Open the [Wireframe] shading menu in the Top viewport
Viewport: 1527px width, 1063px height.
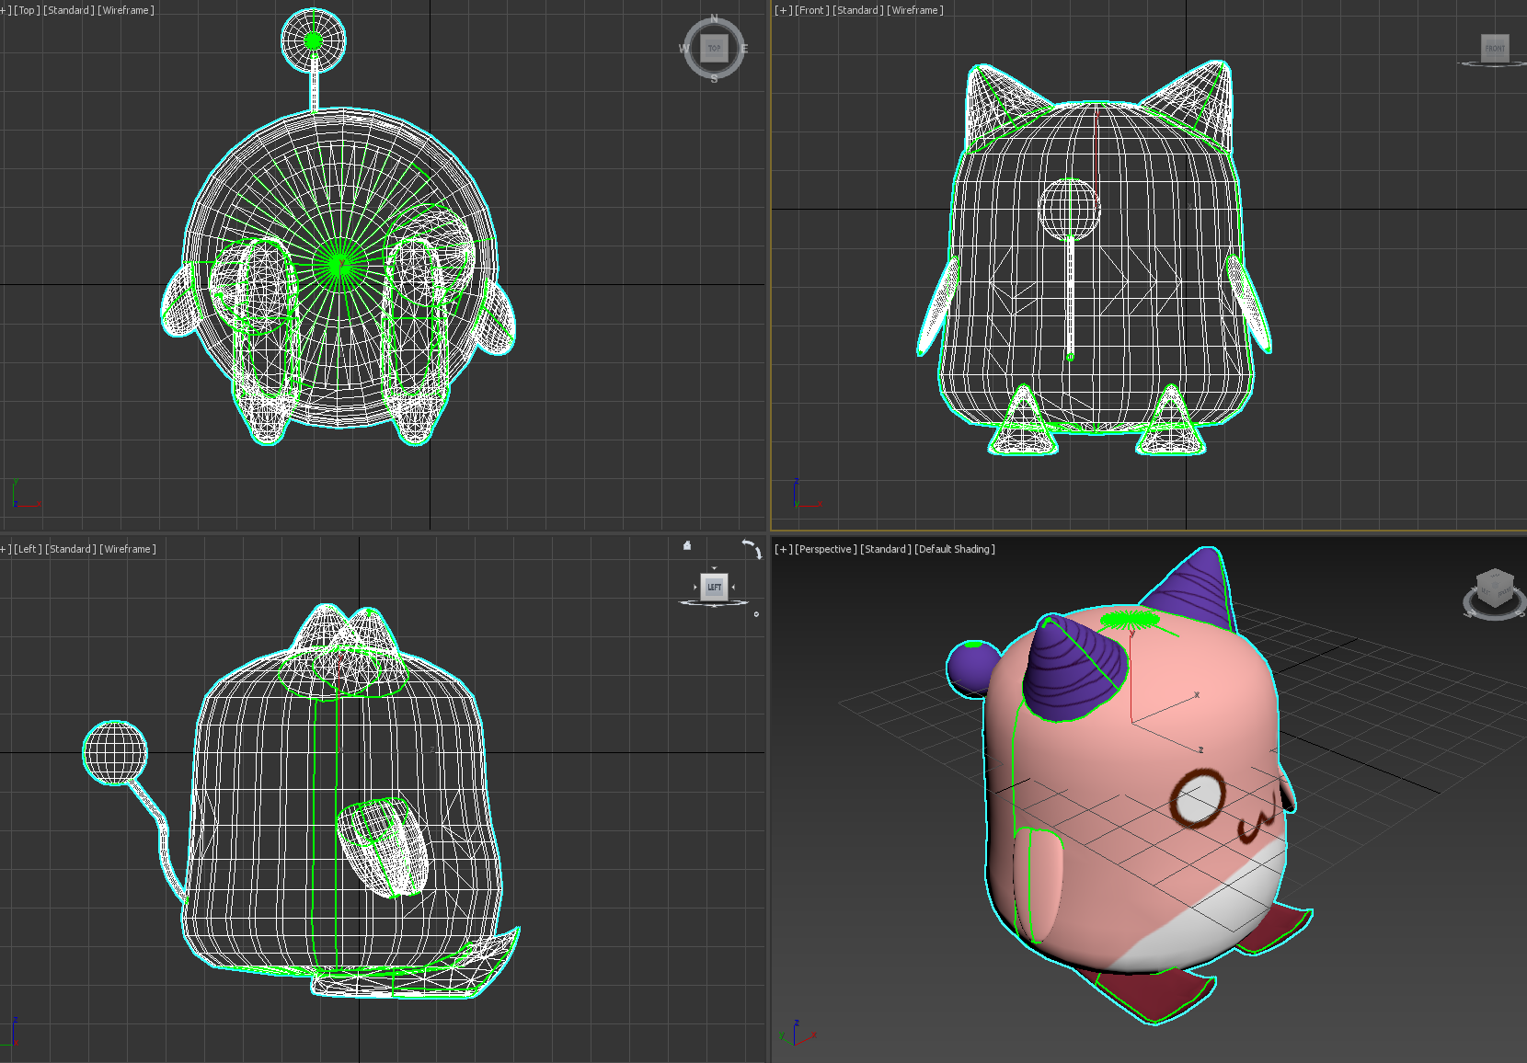tap(126, 10)
